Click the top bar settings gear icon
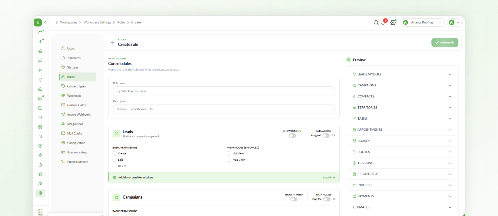 point(393,23)
